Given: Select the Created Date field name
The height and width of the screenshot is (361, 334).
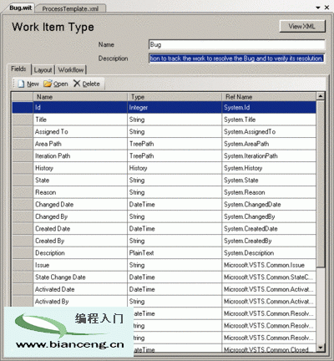Looking at the screenshot, I should tap(80, 229).
